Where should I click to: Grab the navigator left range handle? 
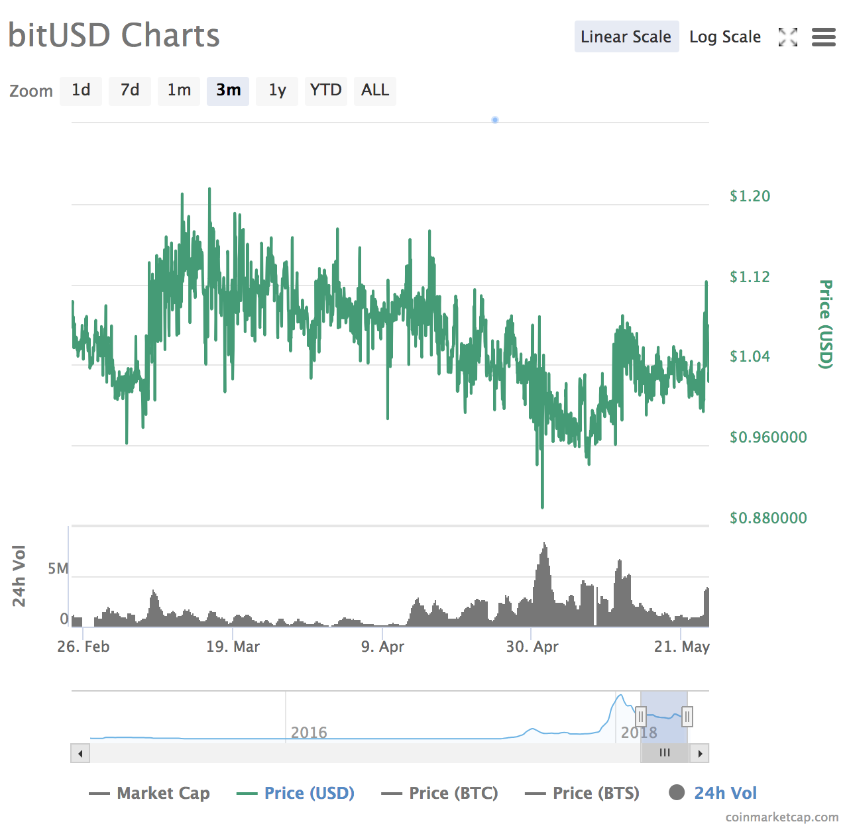coord(641,717)
